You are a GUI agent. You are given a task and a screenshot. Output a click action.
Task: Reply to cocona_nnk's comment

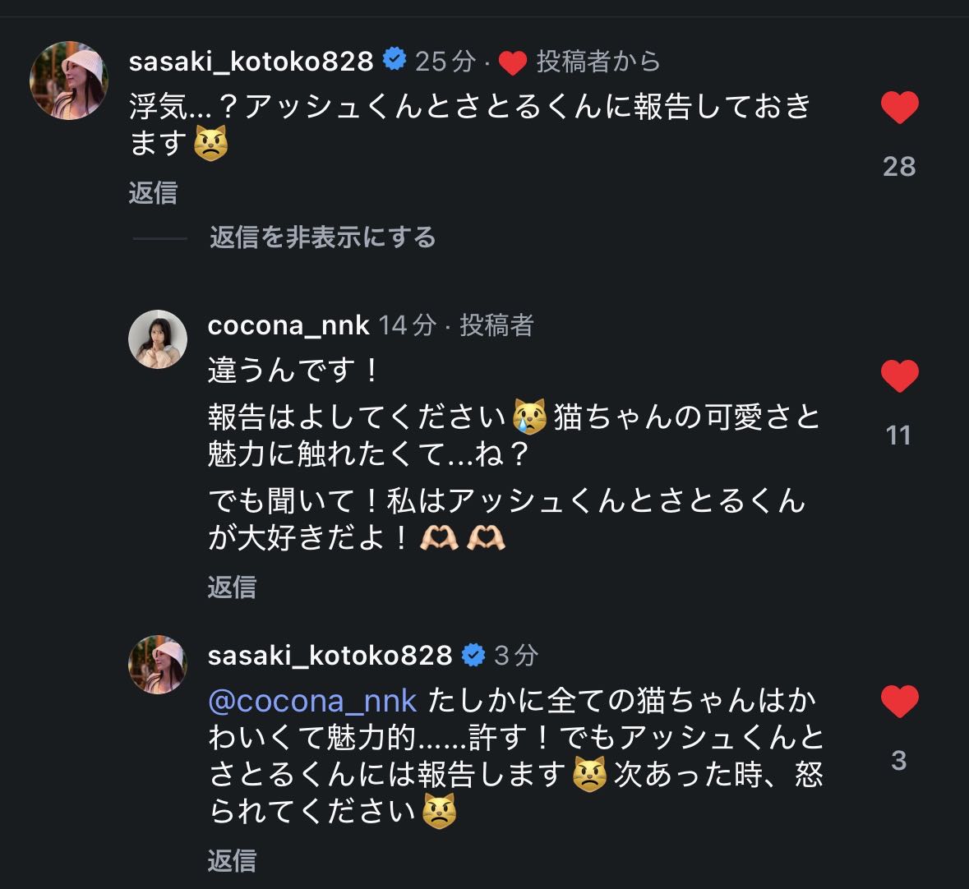point(232,587)
